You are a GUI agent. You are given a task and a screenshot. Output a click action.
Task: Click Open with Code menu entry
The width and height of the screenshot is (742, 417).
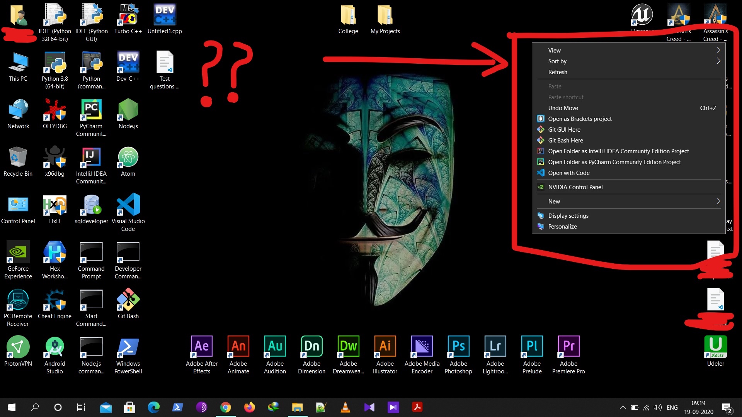[568, 173]
